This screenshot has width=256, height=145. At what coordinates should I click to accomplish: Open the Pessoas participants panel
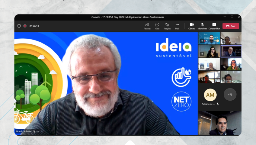147,26
